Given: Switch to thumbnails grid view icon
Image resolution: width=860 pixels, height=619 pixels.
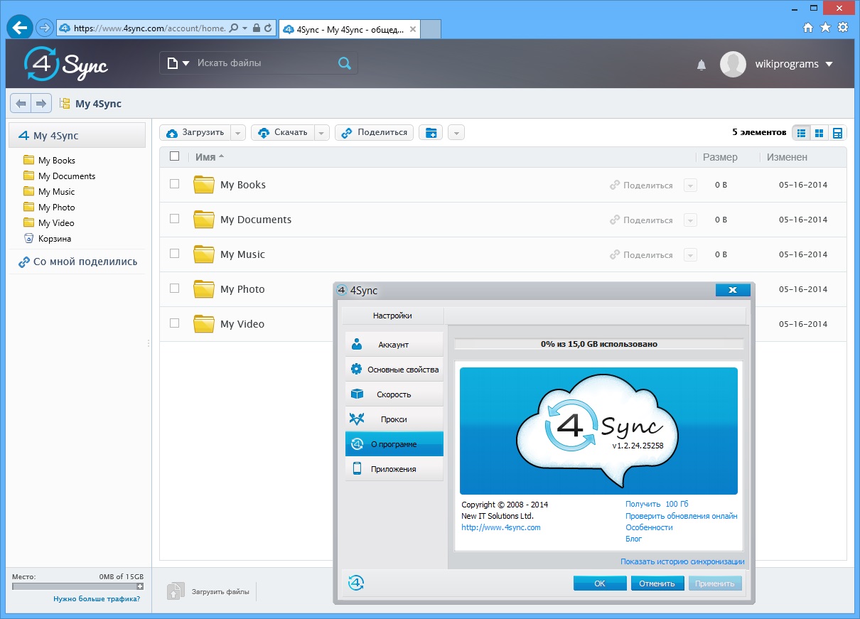Looking at the screenshot, I should (819, 133).
